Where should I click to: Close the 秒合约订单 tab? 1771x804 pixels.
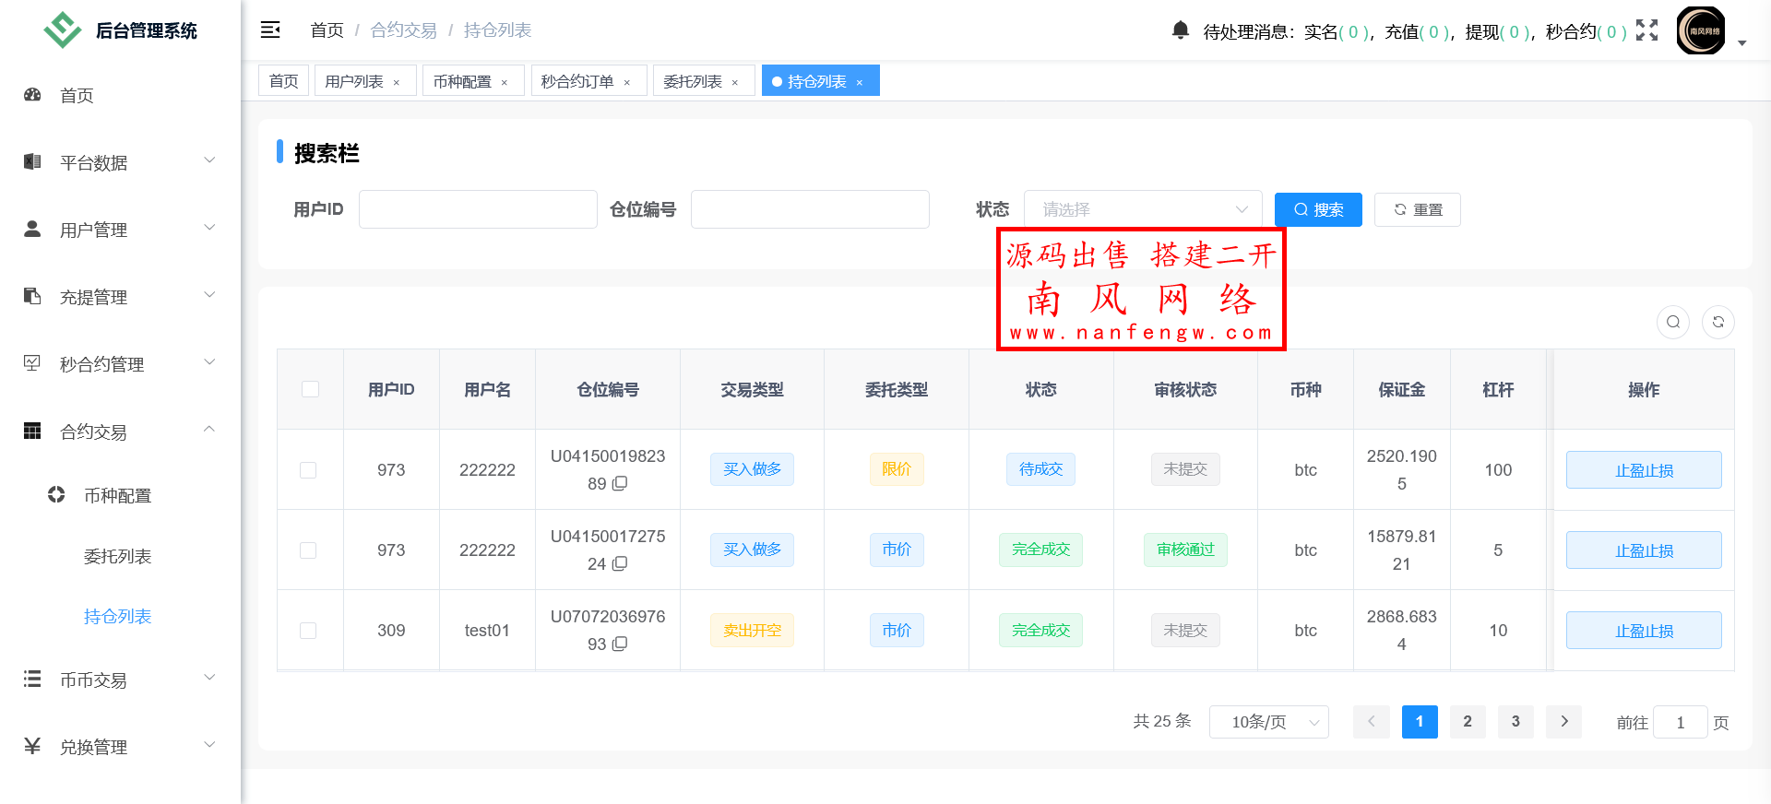pyautogui.click(x=627, y=82)
